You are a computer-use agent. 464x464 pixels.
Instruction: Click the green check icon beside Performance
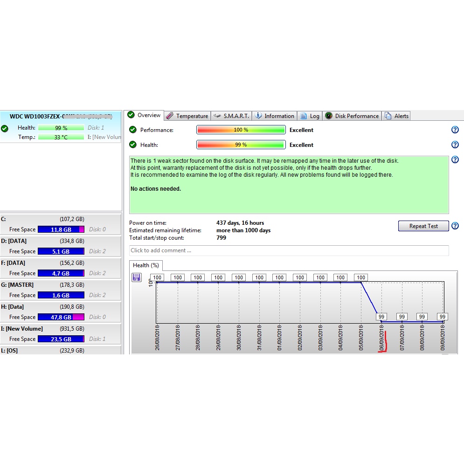[133, 130]
